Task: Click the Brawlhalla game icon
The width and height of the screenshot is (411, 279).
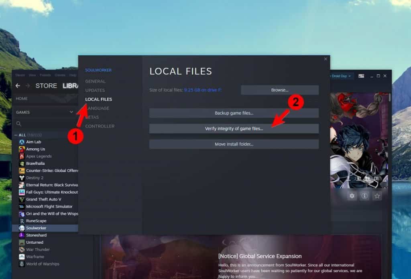Action: [22, 164]
